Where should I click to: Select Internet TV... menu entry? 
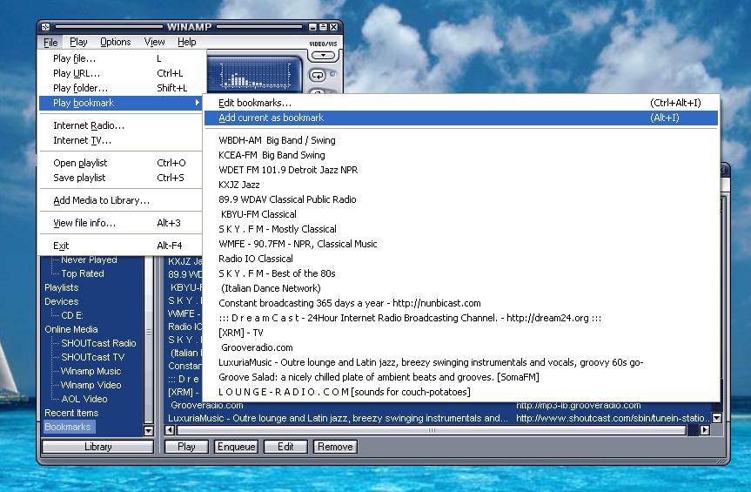tap(120, 140)
